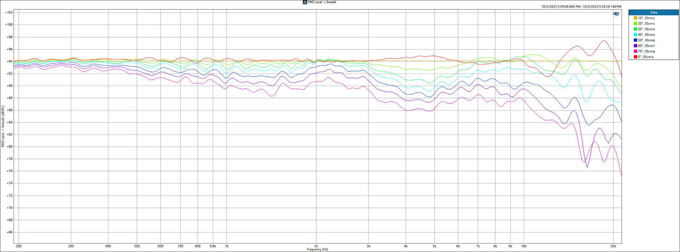The height and width of the screenshot is (252, 680).
Task: Click the 5k tick on frequency axis
Action: pyautogui.click(x=434, y=246)
